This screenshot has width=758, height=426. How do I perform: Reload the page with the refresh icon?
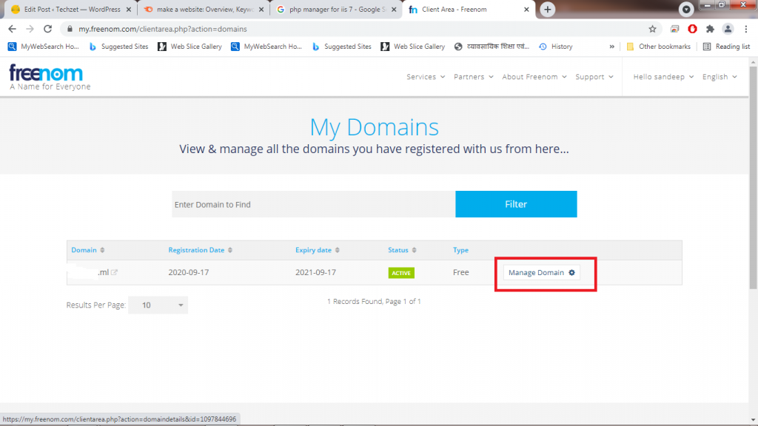tap(47, 29)
